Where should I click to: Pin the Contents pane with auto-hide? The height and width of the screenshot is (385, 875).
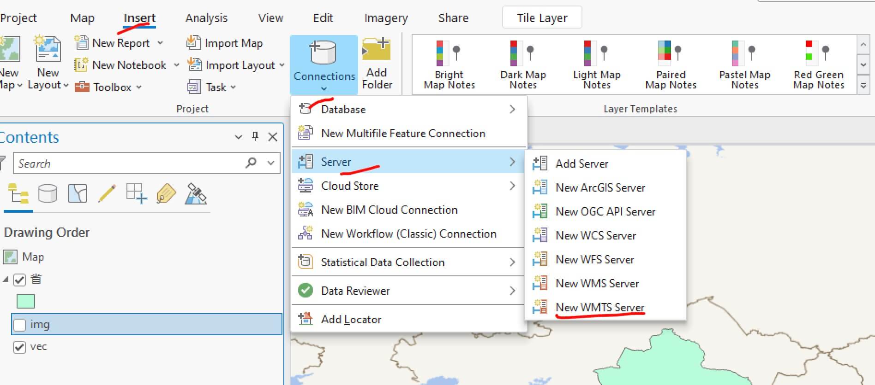pyautogui.click(x=255, y=136)
